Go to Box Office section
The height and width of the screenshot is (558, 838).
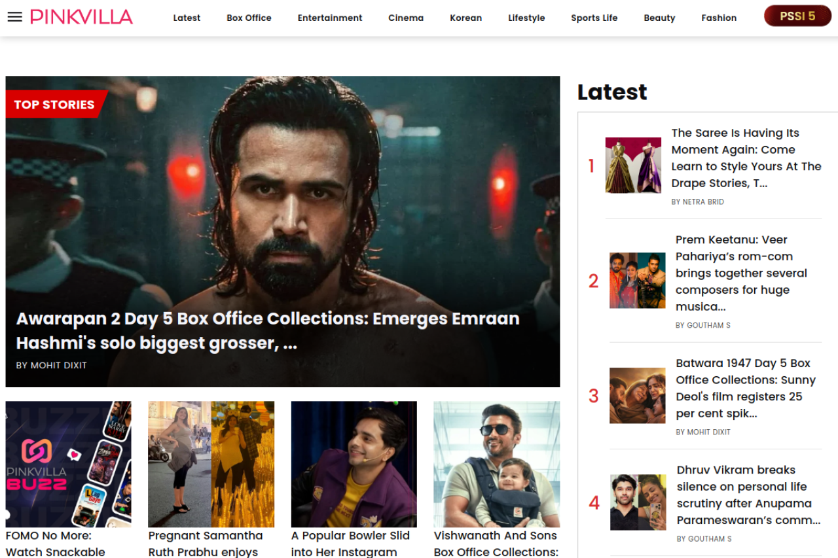(249, 18)
